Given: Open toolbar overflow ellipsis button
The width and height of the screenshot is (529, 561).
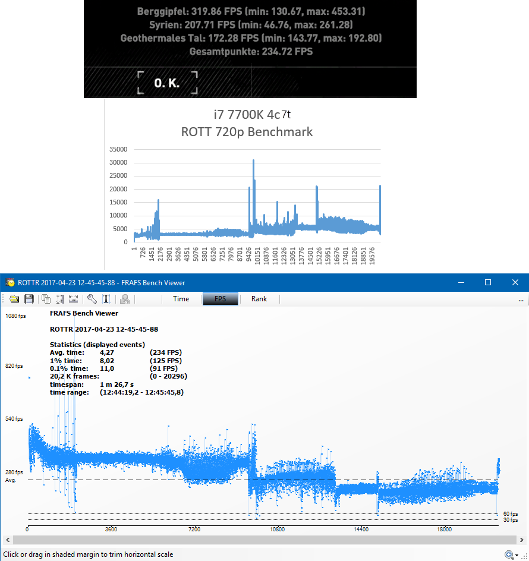Looking at the screenshot, I should 521,300.
